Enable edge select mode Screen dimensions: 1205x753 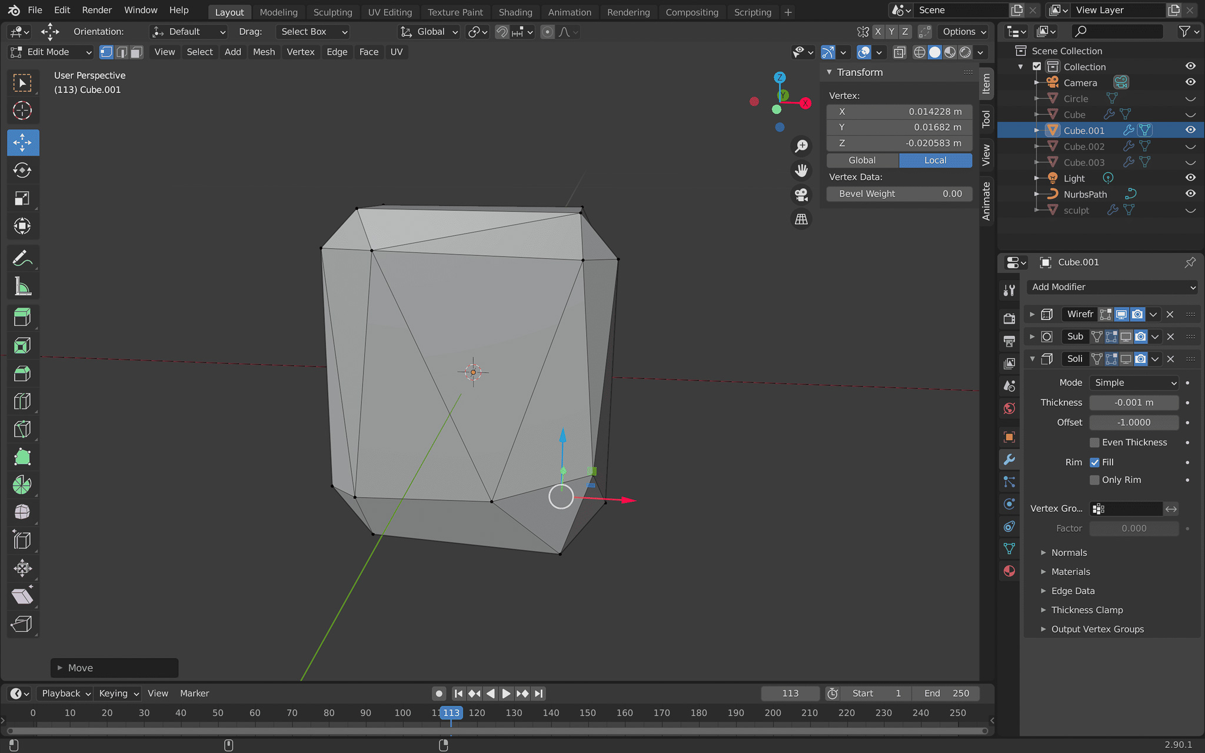click(122, 52)
